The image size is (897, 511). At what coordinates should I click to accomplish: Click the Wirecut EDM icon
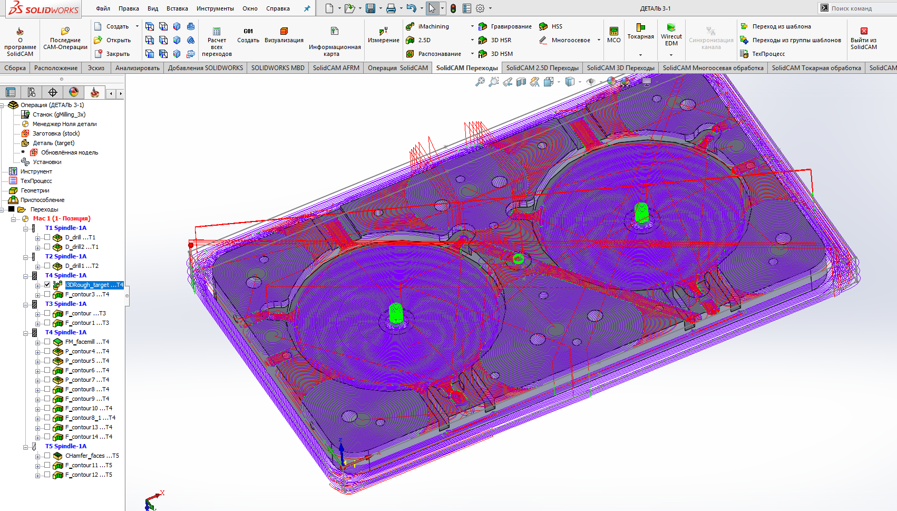click(671, 27)
